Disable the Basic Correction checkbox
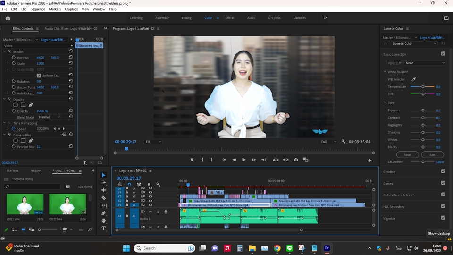 coord(443,54)
